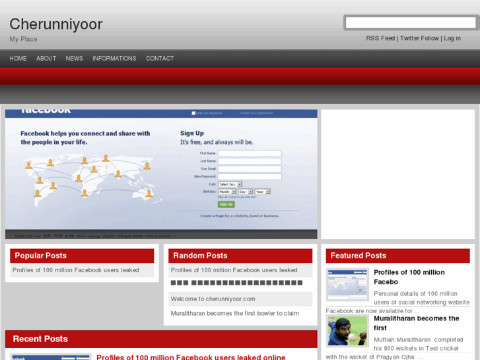Follow the Twitter Follow link

click(x=419, y=38)
